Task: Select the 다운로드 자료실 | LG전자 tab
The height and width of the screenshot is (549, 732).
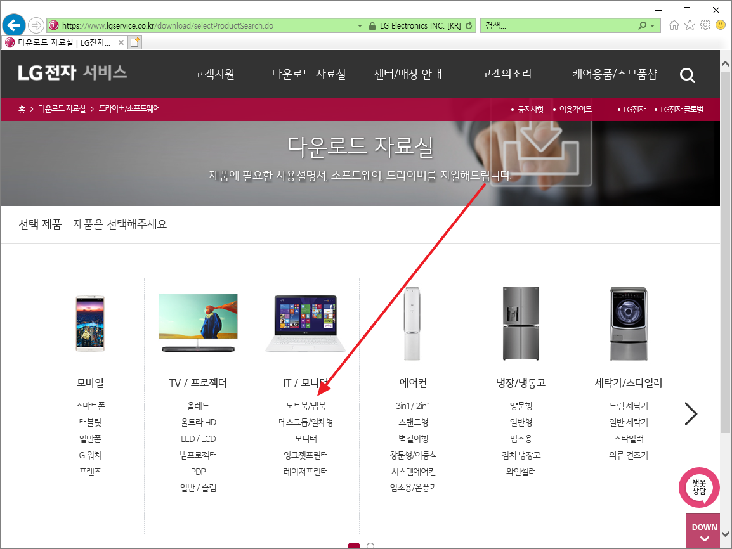Action: [64, 42]
